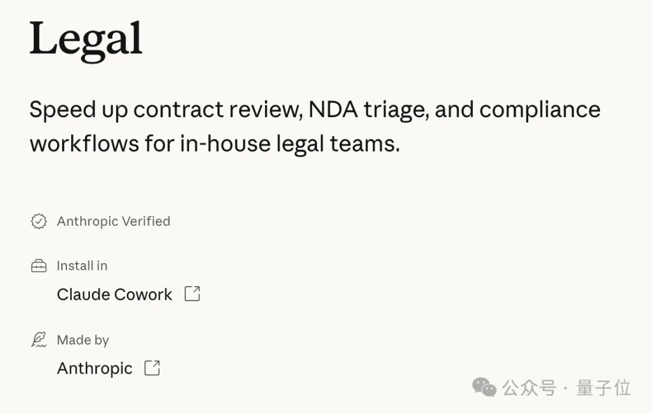
Task: Click the 公众号 watermark text
Action: 529,387
